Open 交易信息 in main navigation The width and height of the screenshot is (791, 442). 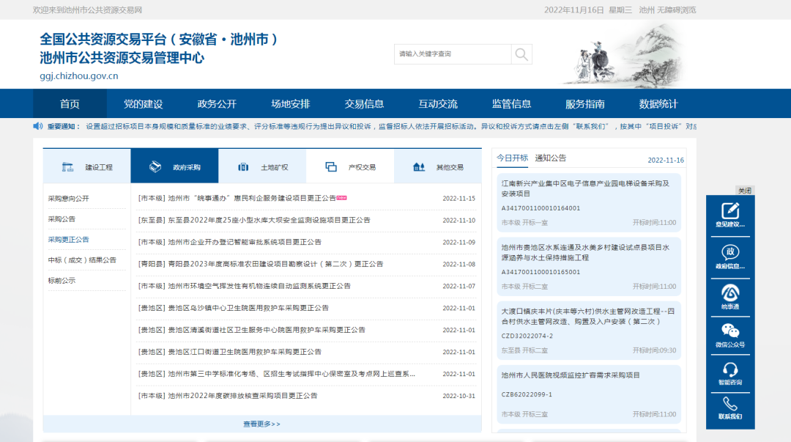(364, 104)
